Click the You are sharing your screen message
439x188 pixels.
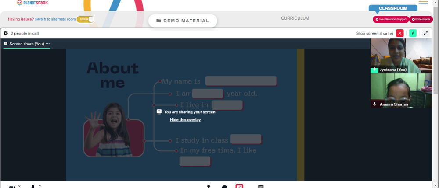tap(190, 112)
